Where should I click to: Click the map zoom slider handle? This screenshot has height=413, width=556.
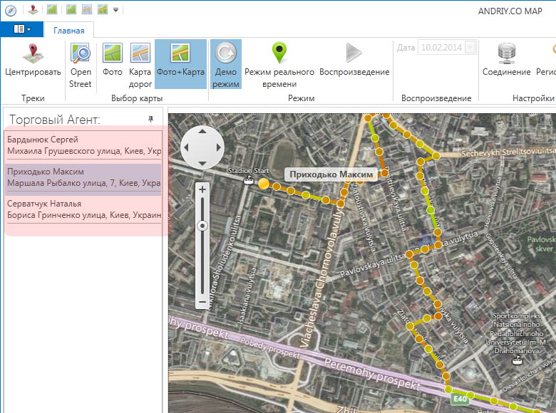tap(202, 226)
